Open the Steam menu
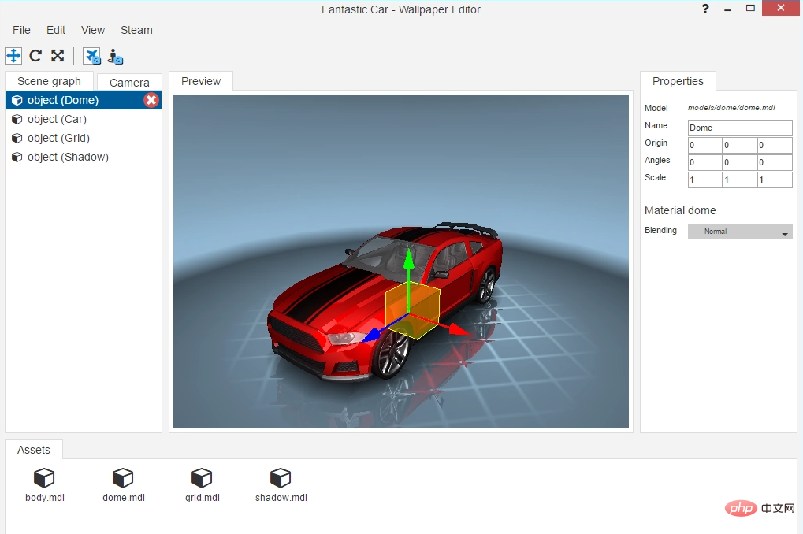This screenshot has width=803, height=534. (x=136, y=30)
